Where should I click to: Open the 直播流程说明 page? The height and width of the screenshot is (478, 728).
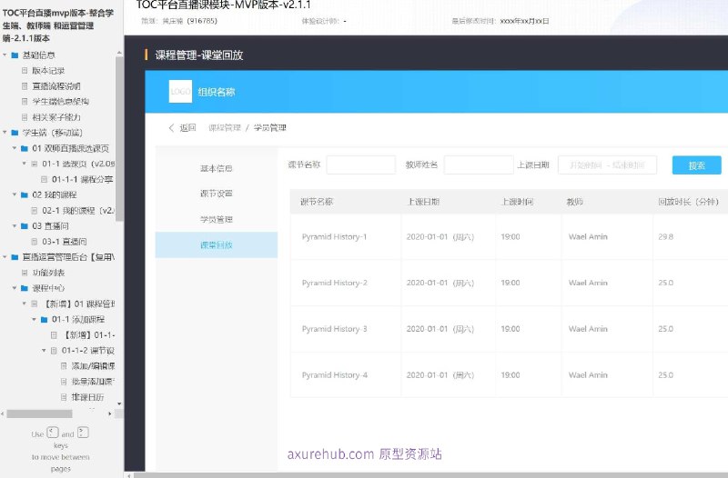[56, 86]
